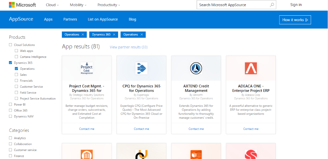Open List on AppSource page
This screenshot has width=328, height=159.
tap(103, 20)
